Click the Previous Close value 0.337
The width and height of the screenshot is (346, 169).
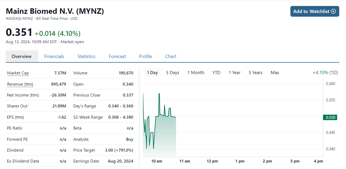[128, 95]
